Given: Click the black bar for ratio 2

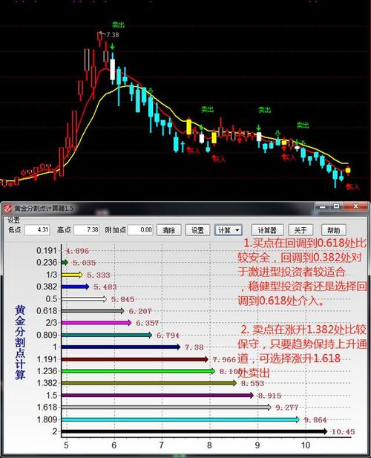Looking at the screenshot, I should click(x=194, y=431).
